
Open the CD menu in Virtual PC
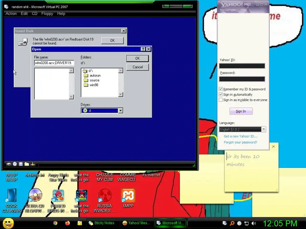pos(35,14)
